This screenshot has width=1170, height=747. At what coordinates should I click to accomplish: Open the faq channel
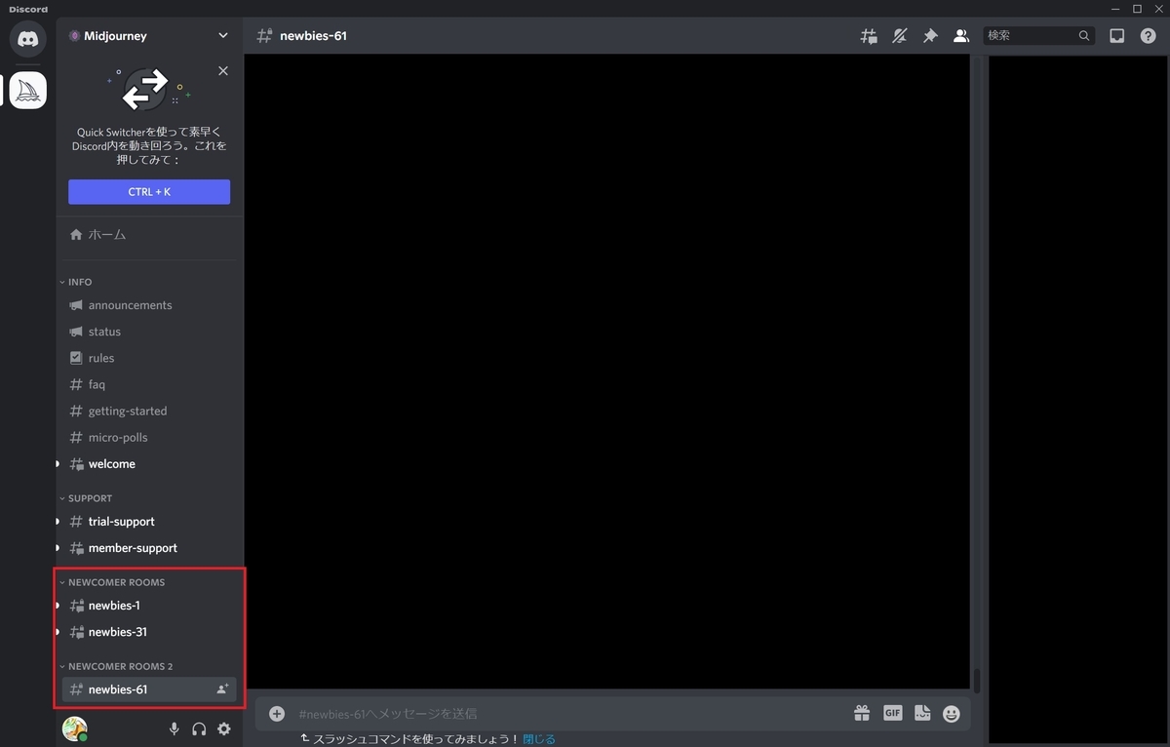149,384
